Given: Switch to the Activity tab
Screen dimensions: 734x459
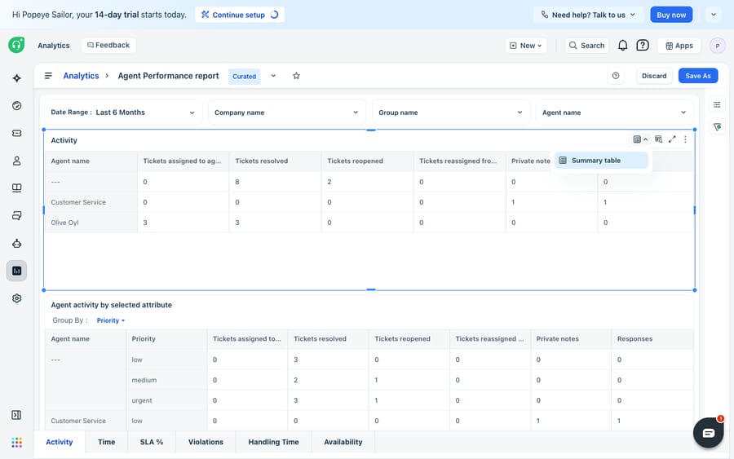Looking at the screenshot, I should point(60,442).
